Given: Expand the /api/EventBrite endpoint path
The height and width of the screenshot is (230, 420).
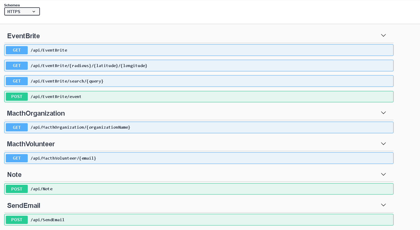Looking at the screenshot, I should tap(49, 50).
